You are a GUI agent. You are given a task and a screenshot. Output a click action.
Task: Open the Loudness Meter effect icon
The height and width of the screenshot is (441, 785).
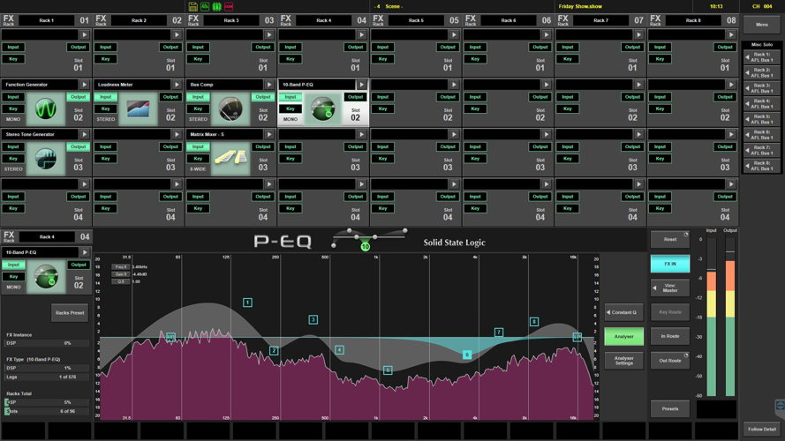click(x=138, y=108)
